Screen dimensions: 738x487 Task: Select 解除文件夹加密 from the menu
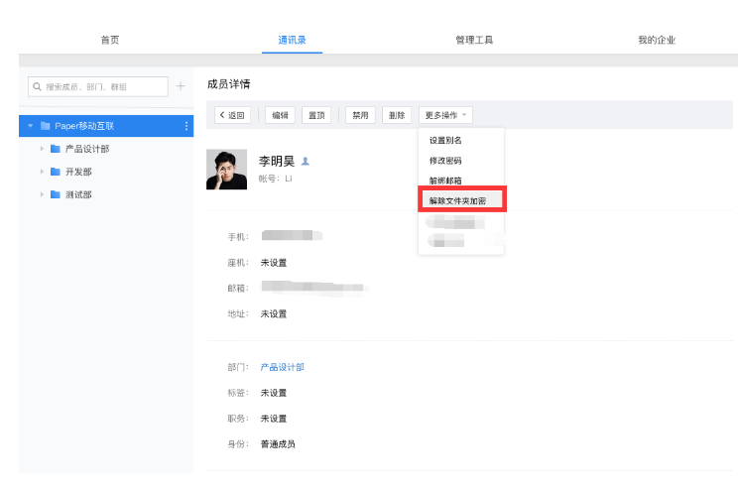457,200
